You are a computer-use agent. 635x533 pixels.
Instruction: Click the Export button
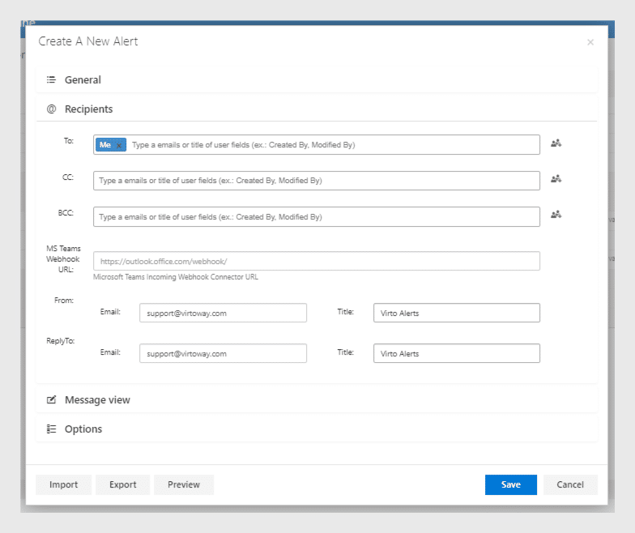click(123, 484)
